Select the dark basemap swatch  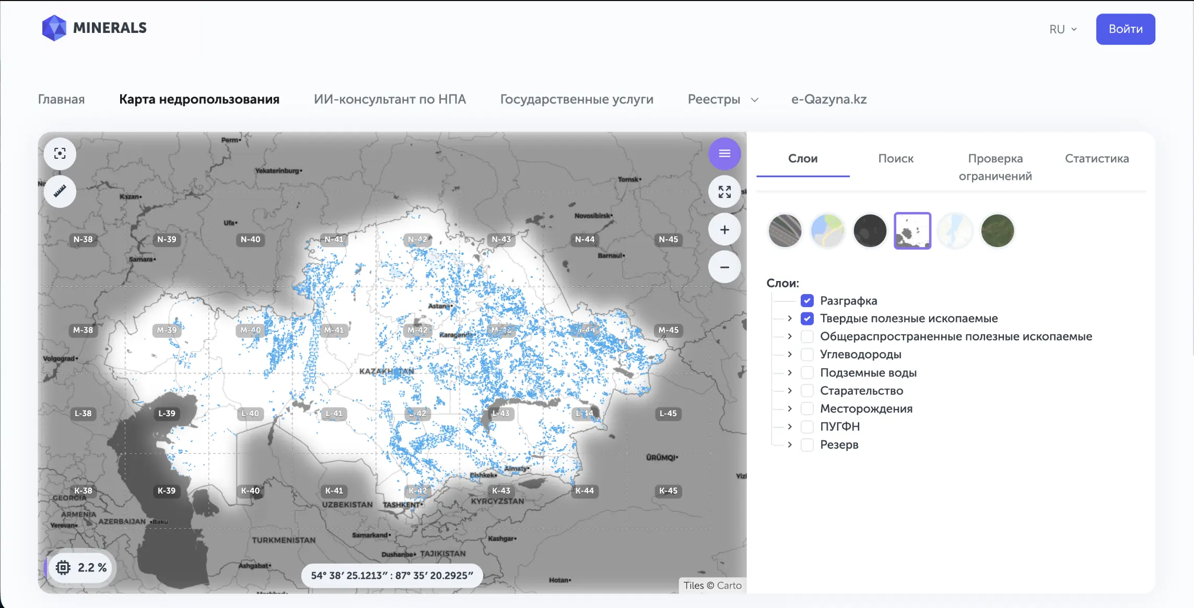pyautogui.click(x=870, y=230)
